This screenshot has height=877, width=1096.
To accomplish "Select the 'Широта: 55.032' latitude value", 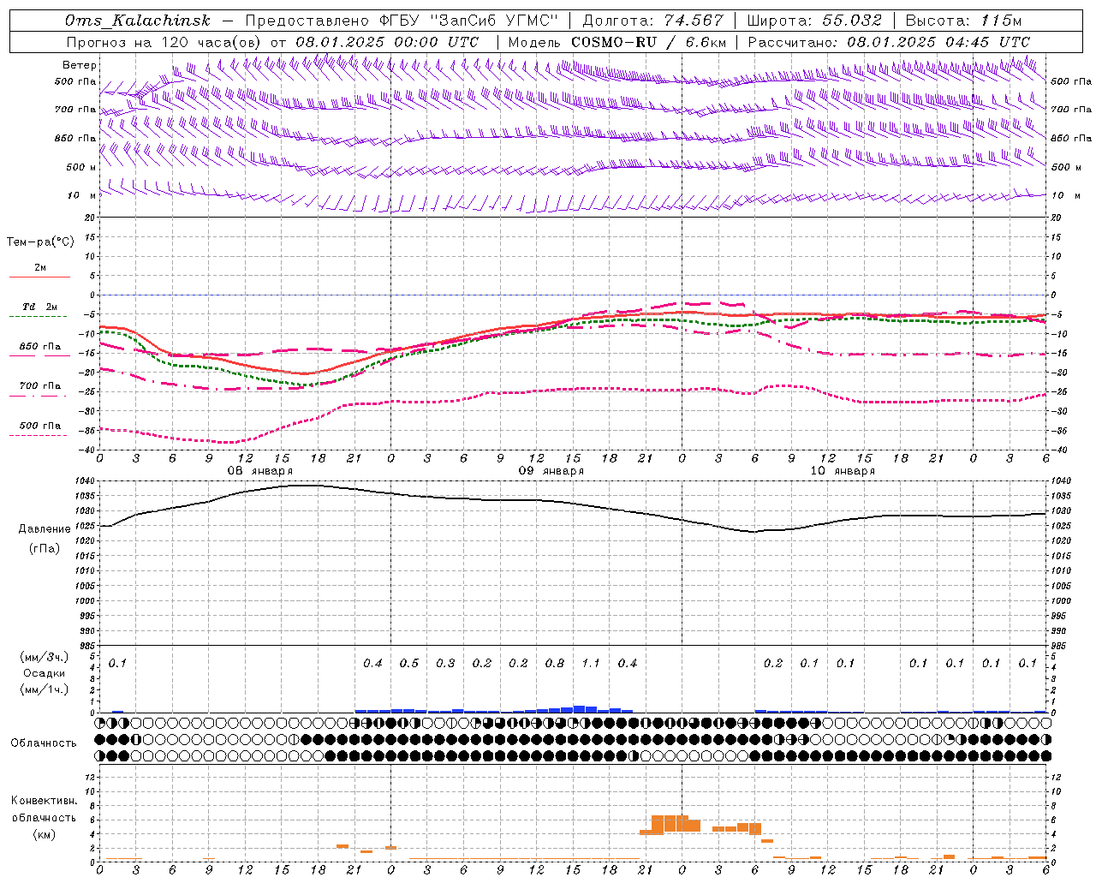I will pos(814,21).
